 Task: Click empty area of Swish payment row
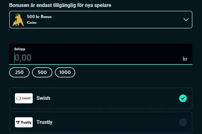coord(114,98)
